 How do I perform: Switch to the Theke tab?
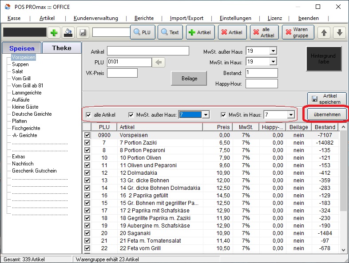[62, 48]
